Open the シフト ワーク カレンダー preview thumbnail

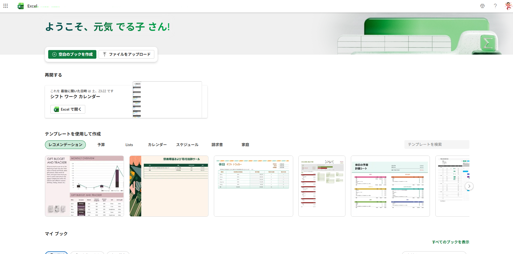pos(167,100)
